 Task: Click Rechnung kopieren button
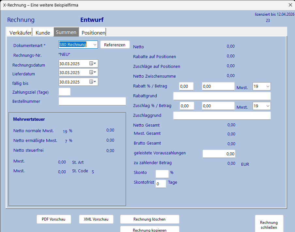tap(149, 229)
